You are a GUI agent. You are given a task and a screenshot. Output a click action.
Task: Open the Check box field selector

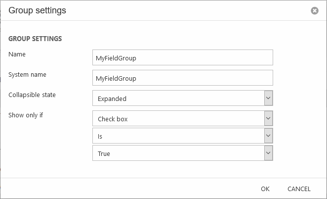click(178, 118)
